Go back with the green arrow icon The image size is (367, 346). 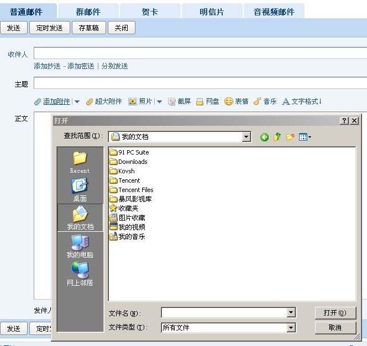point(265,137)
